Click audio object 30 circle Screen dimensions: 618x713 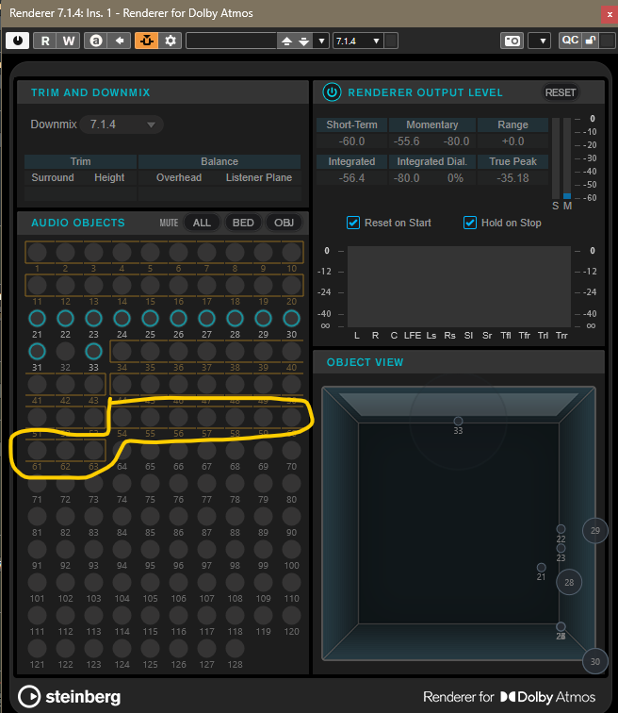pos(291,319)
